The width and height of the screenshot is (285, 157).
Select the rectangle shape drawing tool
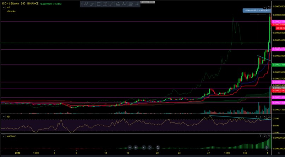99,4
